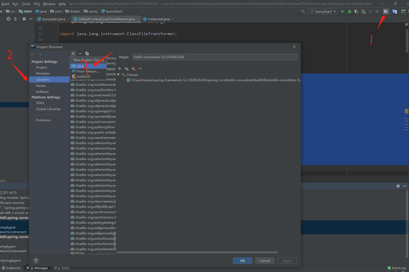Click the Apply button
This screenshot has width=409, height=272.
(287, 261)
